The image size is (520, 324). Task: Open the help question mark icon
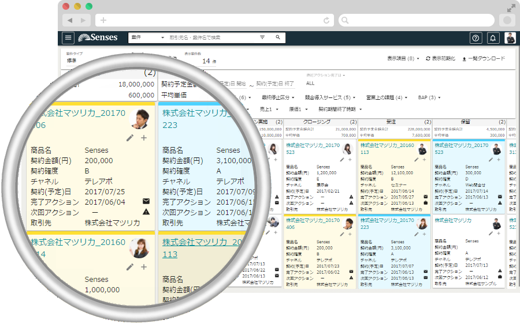[x=476, y=38]
